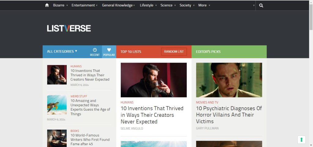Show popular lists via heart icon
Viewport: 313px width, 147px height.
click(x=109, y=52)
